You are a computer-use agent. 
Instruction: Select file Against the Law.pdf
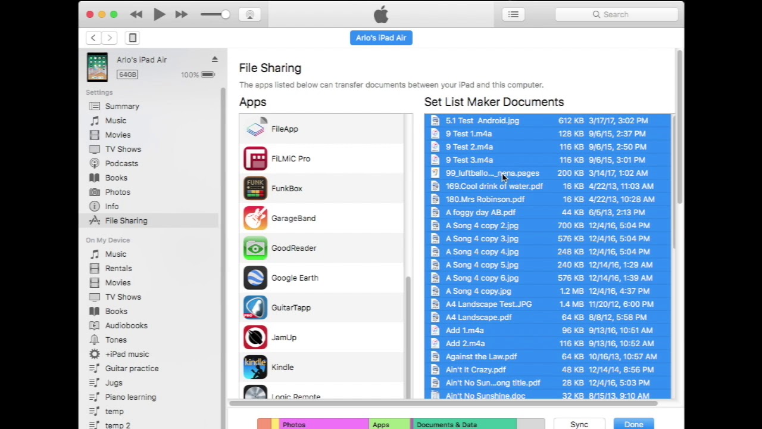coord(548,356)
